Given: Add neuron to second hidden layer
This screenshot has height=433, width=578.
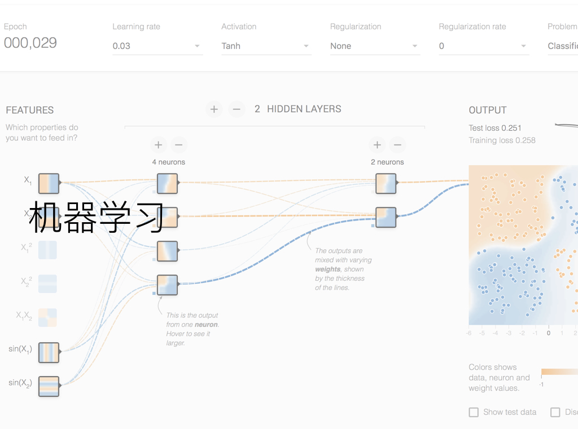Looking at the screenshot, I should point(377,145).
